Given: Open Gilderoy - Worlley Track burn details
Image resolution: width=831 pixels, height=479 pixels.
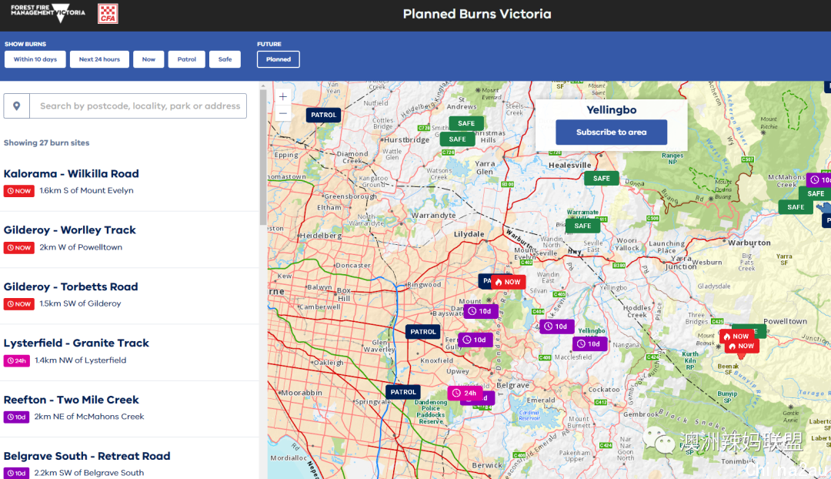Looking at the screenshot, I should coord(69,230).
